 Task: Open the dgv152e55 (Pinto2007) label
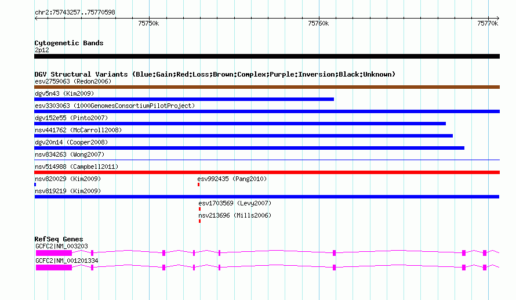pyautogui.click(x=71, y=118)
